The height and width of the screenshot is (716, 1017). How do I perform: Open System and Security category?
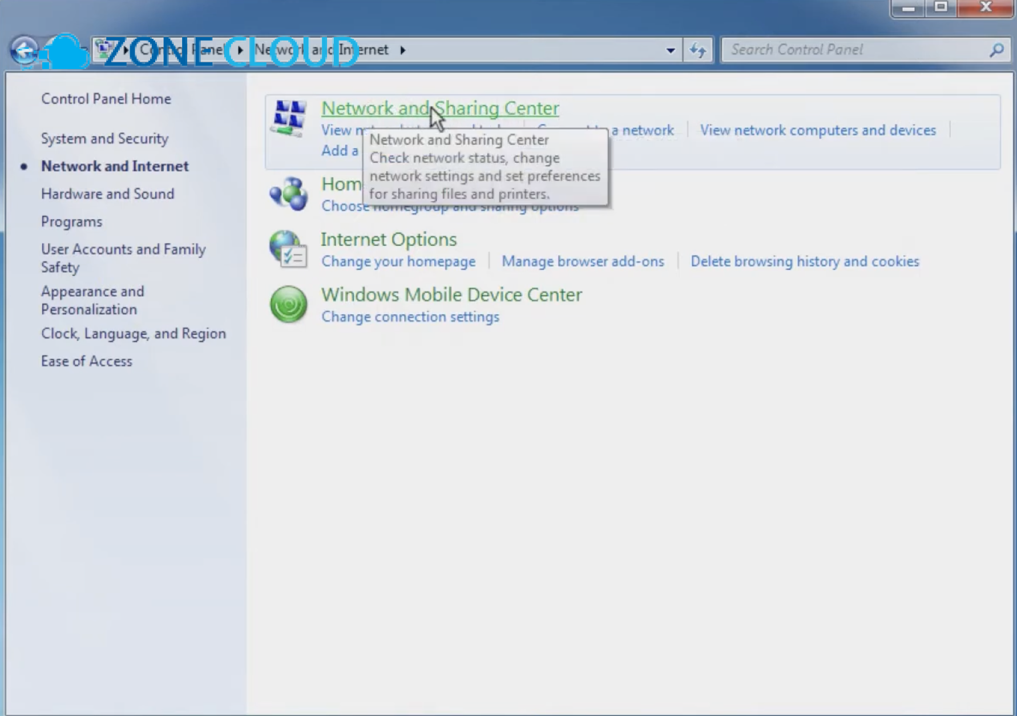(x=104, y=139)
